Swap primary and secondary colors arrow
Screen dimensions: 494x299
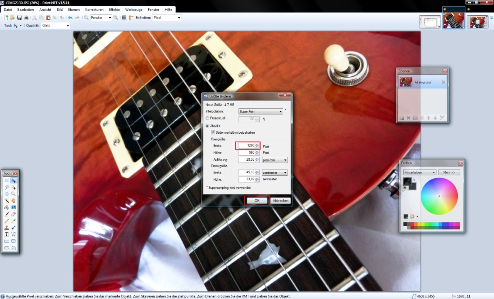point(414,180)
